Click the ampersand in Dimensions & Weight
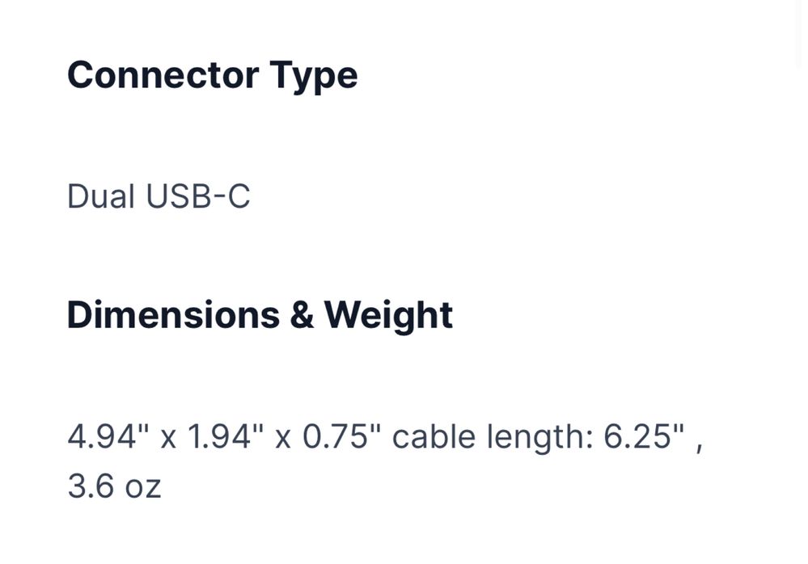This screenshot has height=564, width=808. click(302, 315)
